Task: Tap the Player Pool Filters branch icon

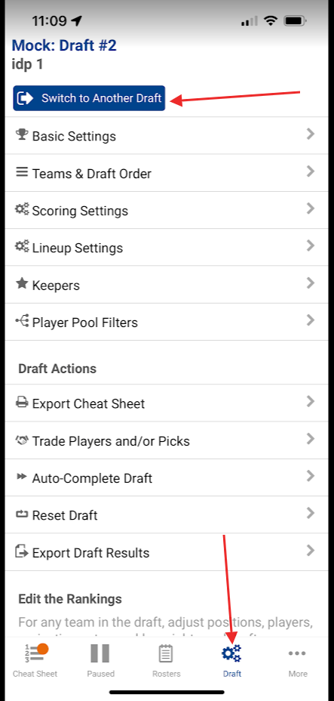Action: pyautogui.click(x=22, y=320)
